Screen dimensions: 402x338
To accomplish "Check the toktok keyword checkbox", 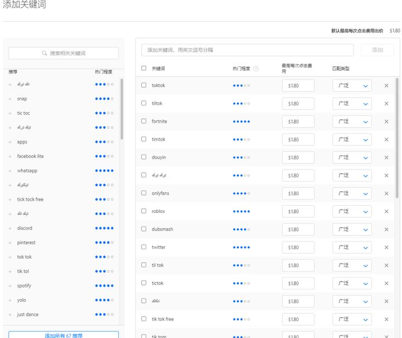I will pyautogui.click(x=144, y=85).
